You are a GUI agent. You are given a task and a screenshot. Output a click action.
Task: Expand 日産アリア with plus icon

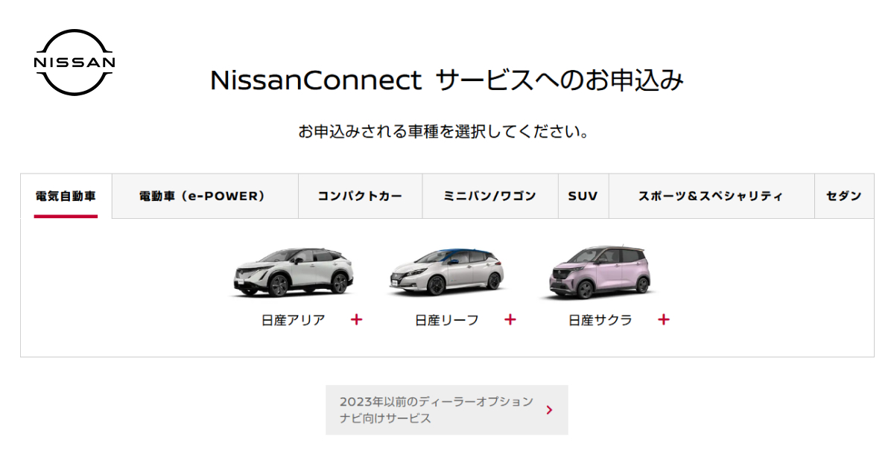(x=357, y=319)
